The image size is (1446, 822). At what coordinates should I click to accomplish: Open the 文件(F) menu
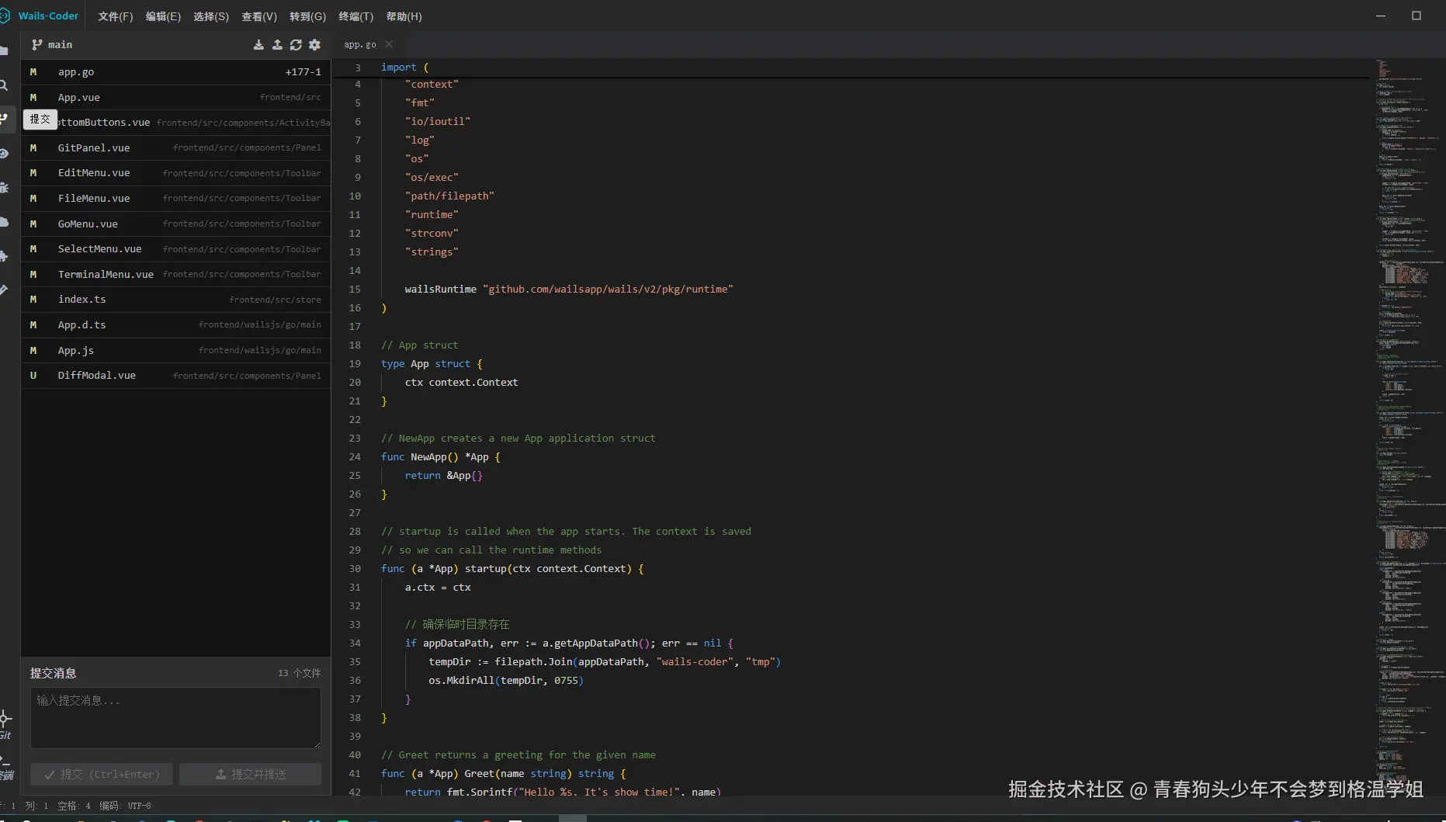click(x=115, y=16)
